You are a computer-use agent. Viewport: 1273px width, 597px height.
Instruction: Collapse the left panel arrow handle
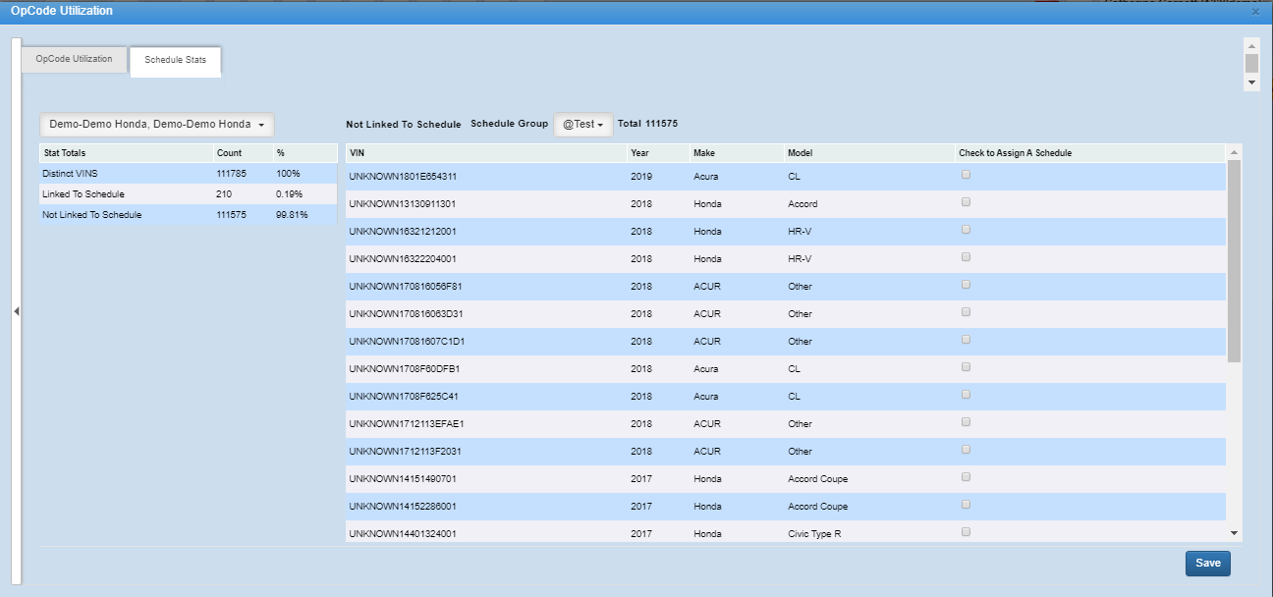[x=16, y=311]
